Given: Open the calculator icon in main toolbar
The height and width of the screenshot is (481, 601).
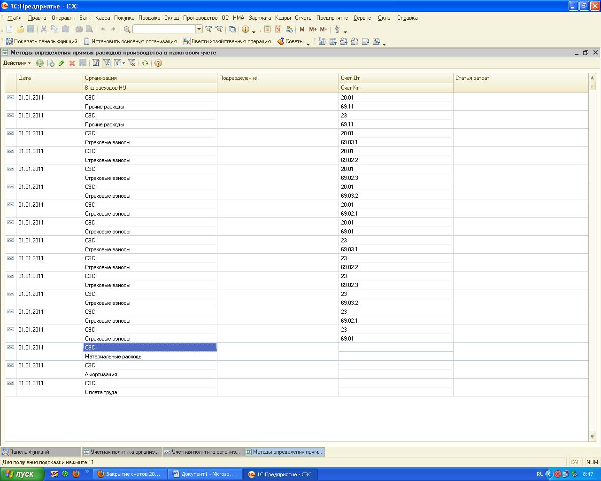Looking at the screenshot, I should (x=267, y=29).
